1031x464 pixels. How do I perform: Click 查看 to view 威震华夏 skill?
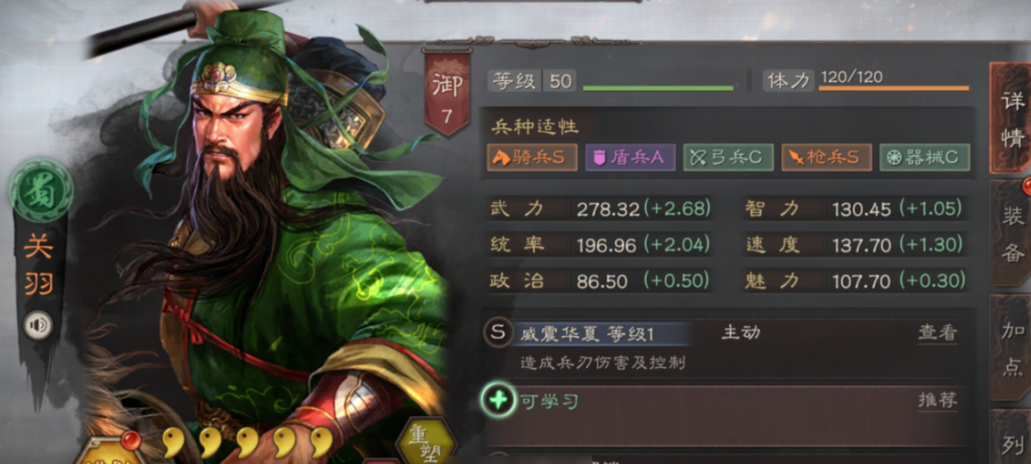point(937,333)
